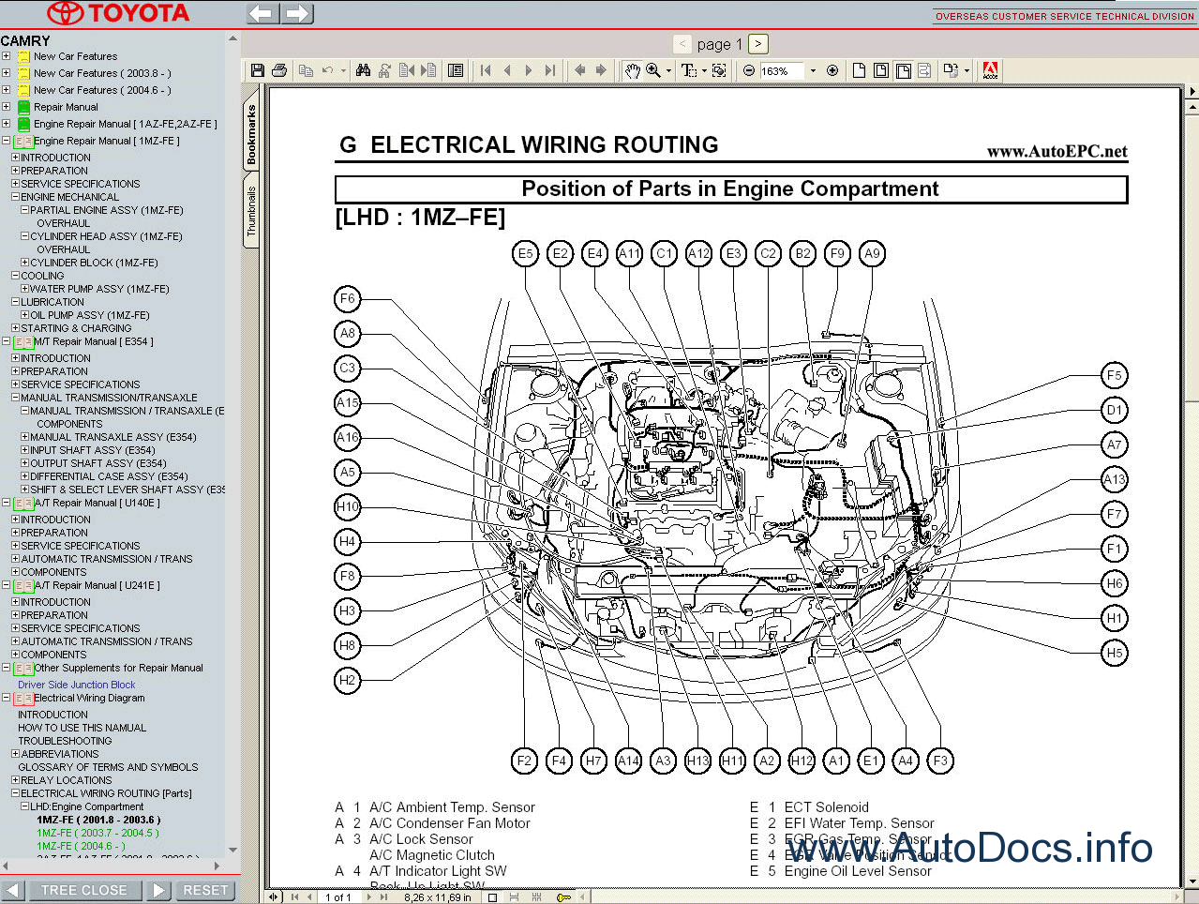The image size is (1199, 904).
Task: Expand the STARTING & CHARGING node
Action: (x=15, y=328)
